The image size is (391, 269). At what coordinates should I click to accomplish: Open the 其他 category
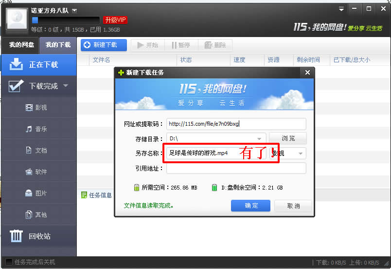(39, 215)
